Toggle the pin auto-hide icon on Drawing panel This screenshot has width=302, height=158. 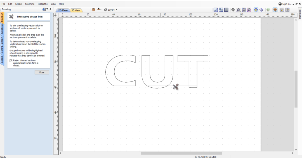click(x=50, y=9)
